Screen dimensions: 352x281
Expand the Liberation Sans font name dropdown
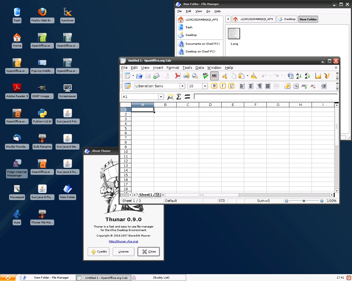pyautogui.click(x=182, y=86)
